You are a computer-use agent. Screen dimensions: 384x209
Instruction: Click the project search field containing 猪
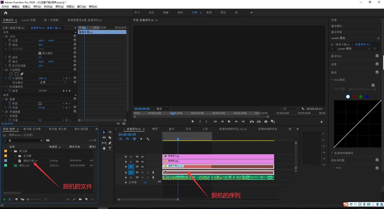tap(23, 140)
